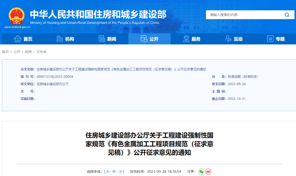The width and height of the screenshot is (296, 176).
Task: Click 公开 in the breadcrumb path
Action: tap(17, 51)
